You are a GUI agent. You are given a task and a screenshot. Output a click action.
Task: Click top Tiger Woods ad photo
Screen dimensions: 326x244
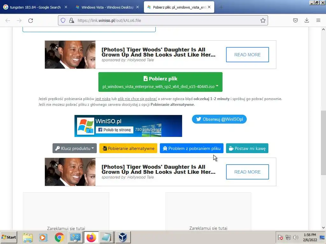70,55
